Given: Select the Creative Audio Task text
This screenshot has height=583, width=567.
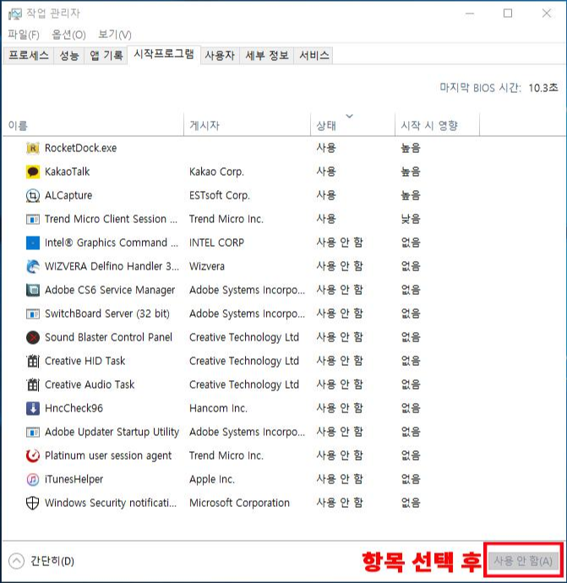Looking at the screenshot, I should (x=90, y=384).
